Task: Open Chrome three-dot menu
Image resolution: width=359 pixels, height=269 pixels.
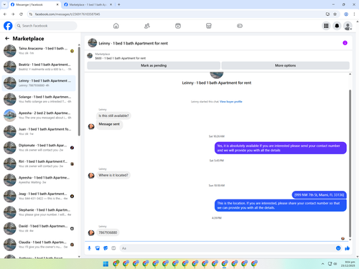Action: pos(354,14)
